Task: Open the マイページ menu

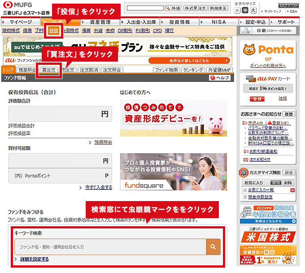Action: point(21,22)
